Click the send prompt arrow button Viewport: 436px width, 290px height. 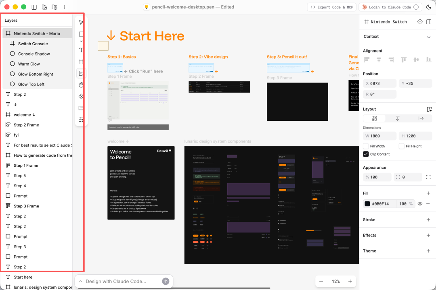(x=166, y=282)
